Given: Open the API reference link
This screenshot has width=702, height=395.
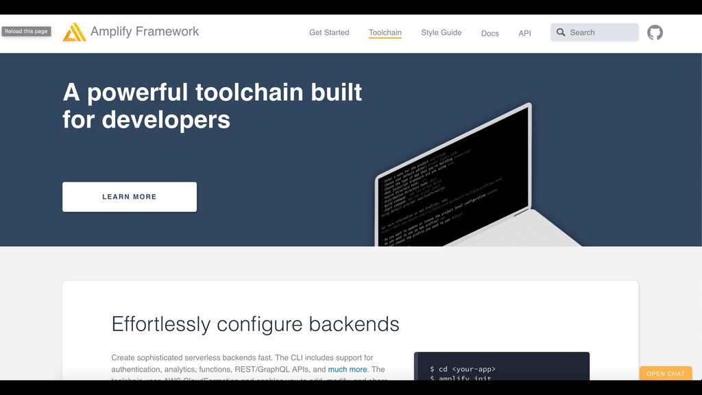Looking at the screenshot, I should (x=524, y=33).
